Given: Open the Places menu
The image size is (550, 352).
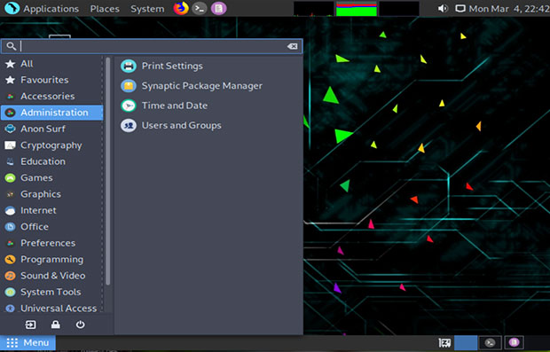Looking at the screenshot, I should 105,9.
